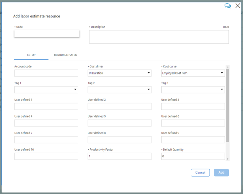This screenshot has width=243, height=194.
Task: Select the Setup tab
Action: 31,55
